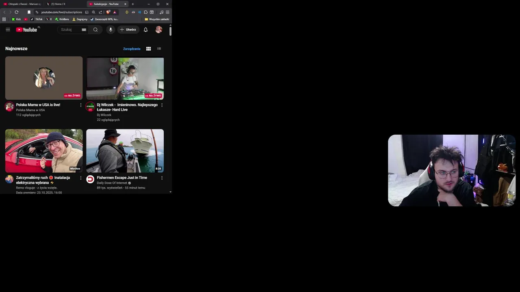Open the Zaoszczędź 60% bookmark
Viewport: 520px width, 292px height.
(x=104, y=19)
